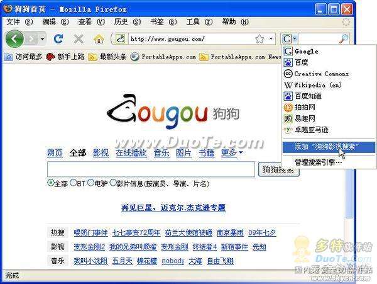Open the 访问最多 bookmark folder
The height and width of the screenshot is (284, 377).
coord(23,57)
